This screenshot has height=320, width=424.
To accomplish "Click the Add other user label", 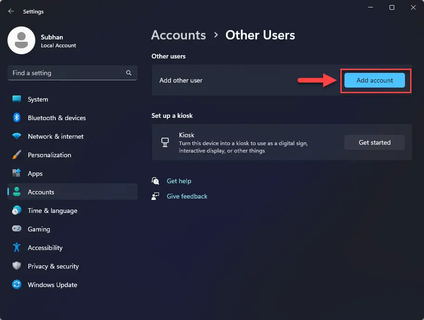I will tap(181, 80).
